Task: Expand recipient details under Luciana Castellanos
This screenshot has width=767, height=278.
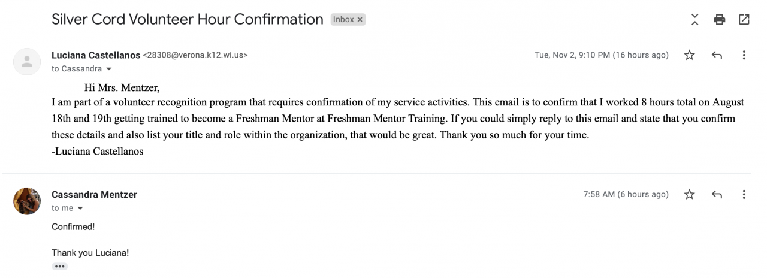Action: [108, 69]
